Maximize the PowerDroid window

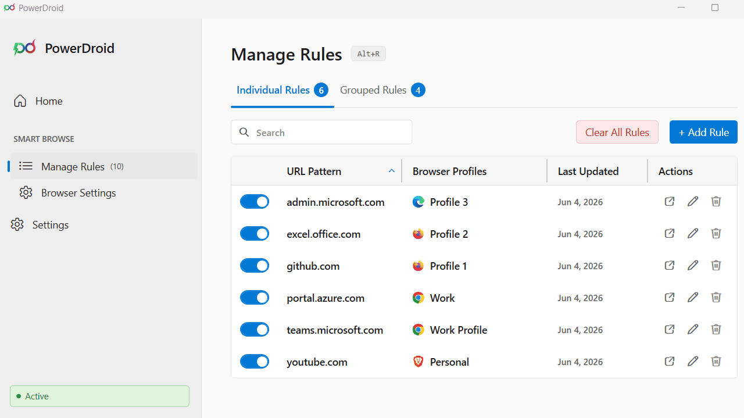(x=715, y=8)
